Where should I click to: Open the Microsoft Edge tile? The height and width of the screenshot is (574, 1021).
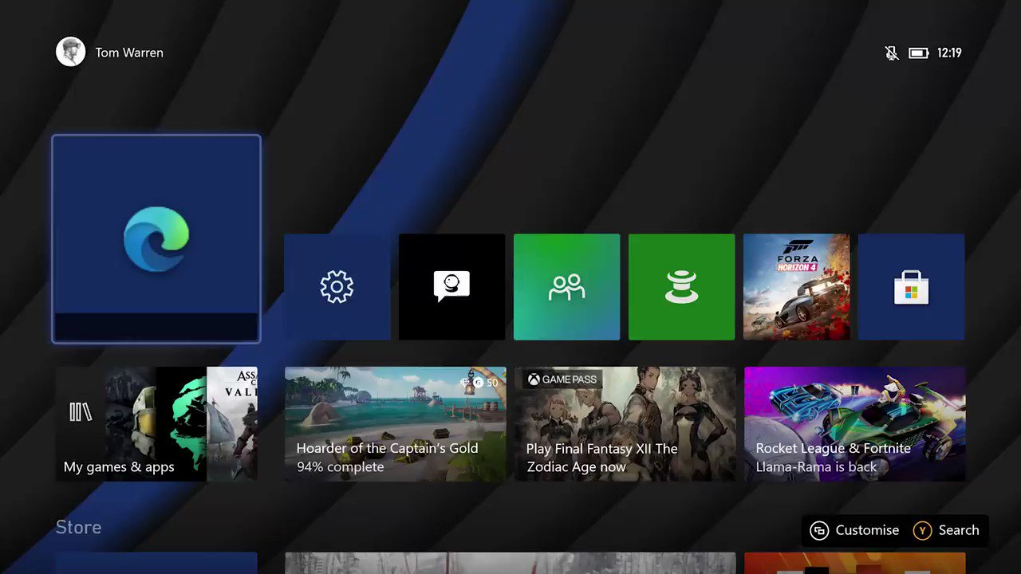(156, 238)
